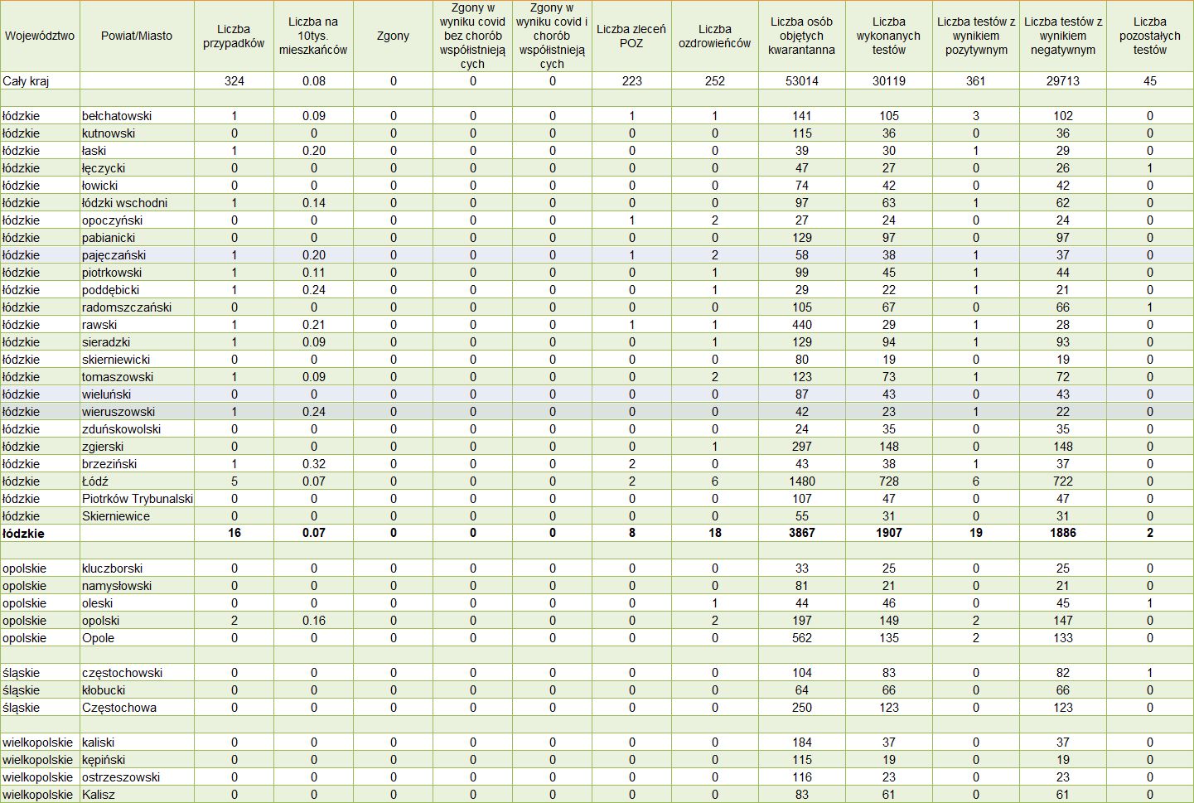
Task: Click the national quarantine value 53014
Action: coord(801,81)
